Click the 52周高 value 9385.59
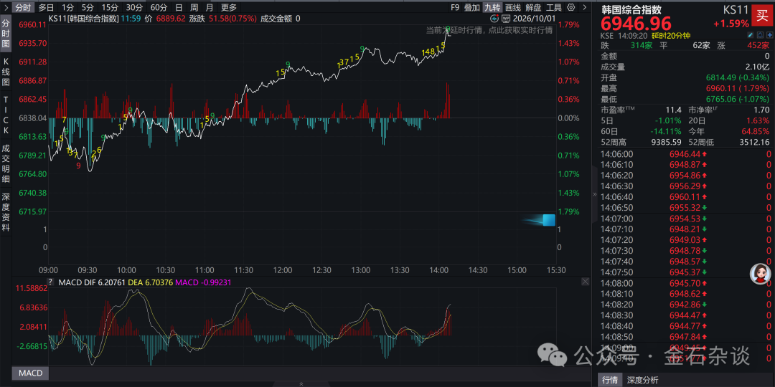Image resolution: width=775 pixels, height=387 pixels. [x=665, y=142]
